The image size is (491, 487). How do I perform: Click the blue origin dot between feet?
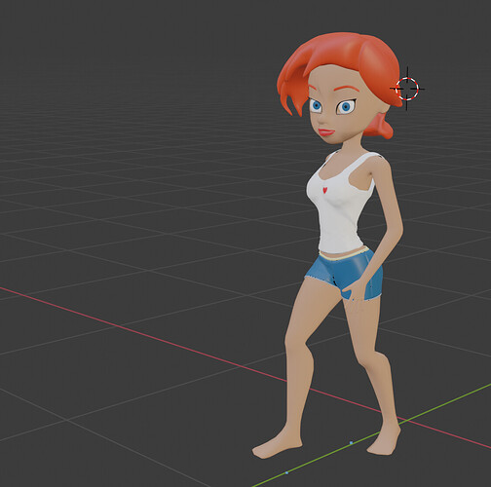click(351, 442)
